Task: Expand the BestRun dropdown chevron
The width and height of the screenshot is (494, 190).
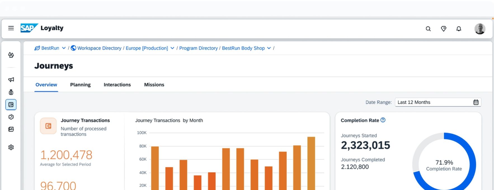Action: 64,48
